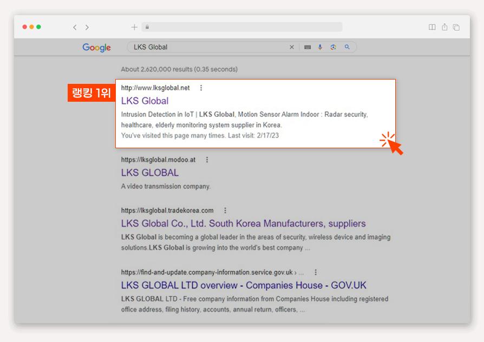Open LKS Global Co., Ltd. South Korea Manufacturers link
Viewport: 484px width, 342px height.
(x=243, y=223)
